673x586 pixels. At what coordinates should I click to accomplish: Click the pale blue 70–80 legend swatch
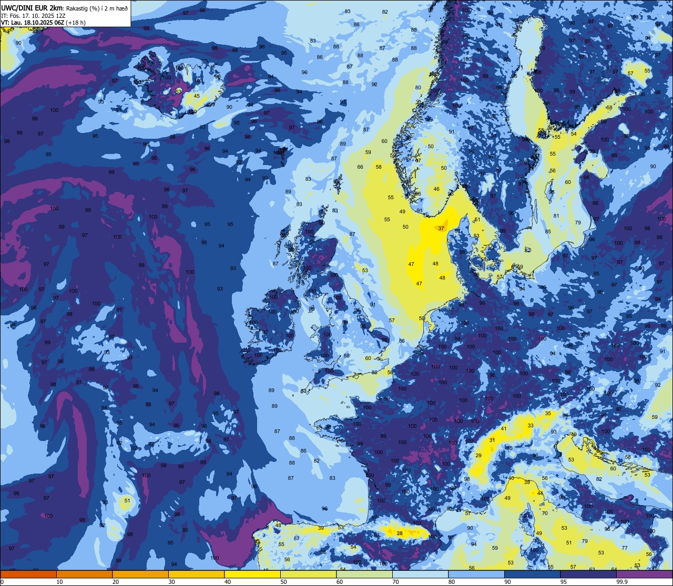click(420, 574)
